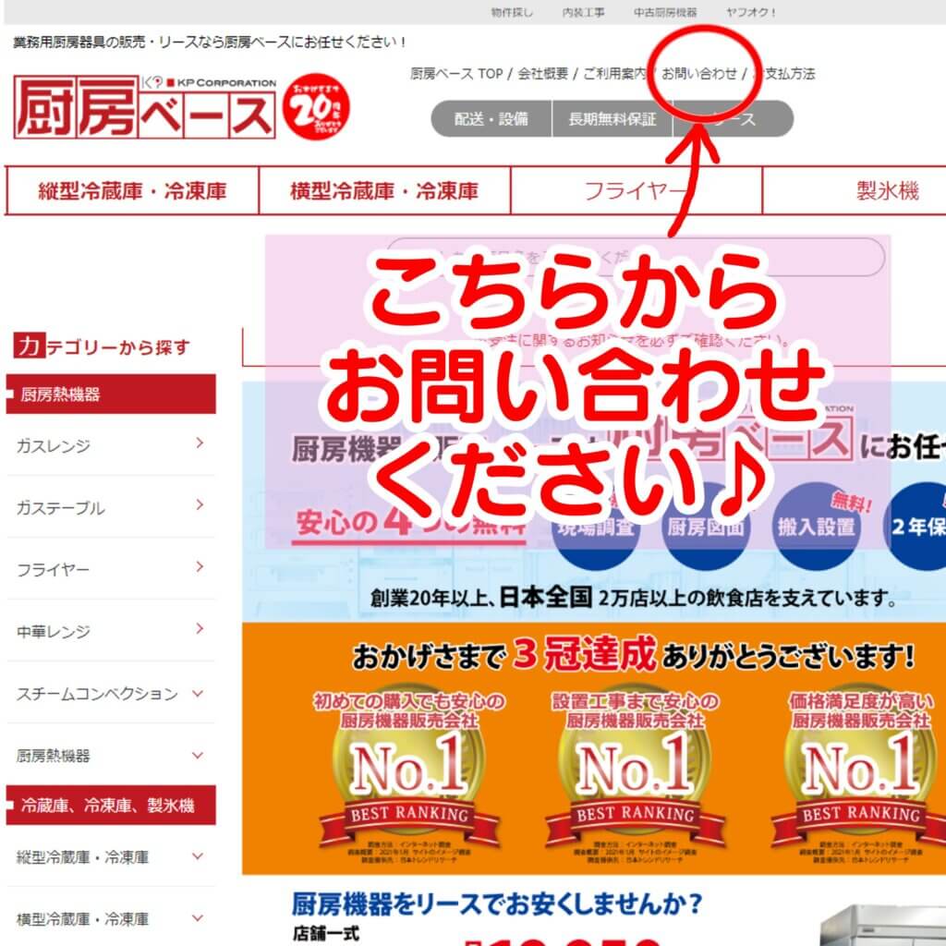The width and height of the screenshot is (946, 946).
Task: Open ガスレンジ category in sidebar
Action: pyautogui.click(x=53, y=446)
